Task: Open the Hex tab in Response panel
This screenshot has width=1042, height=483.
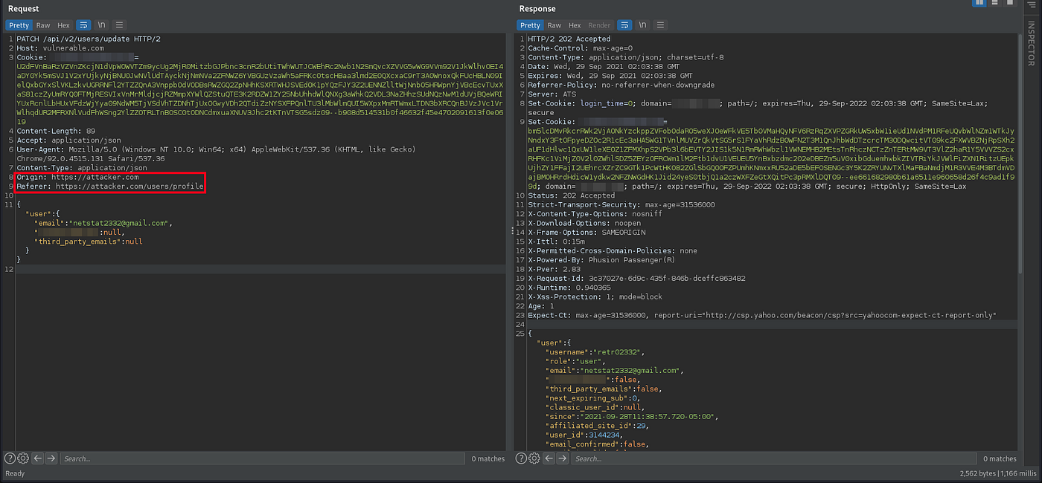Action: coord(574,25)
